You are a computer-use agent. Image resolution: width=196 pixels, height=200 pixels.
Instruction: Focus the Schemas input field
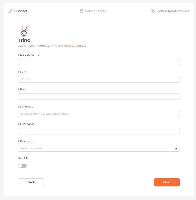pos(99,114)
